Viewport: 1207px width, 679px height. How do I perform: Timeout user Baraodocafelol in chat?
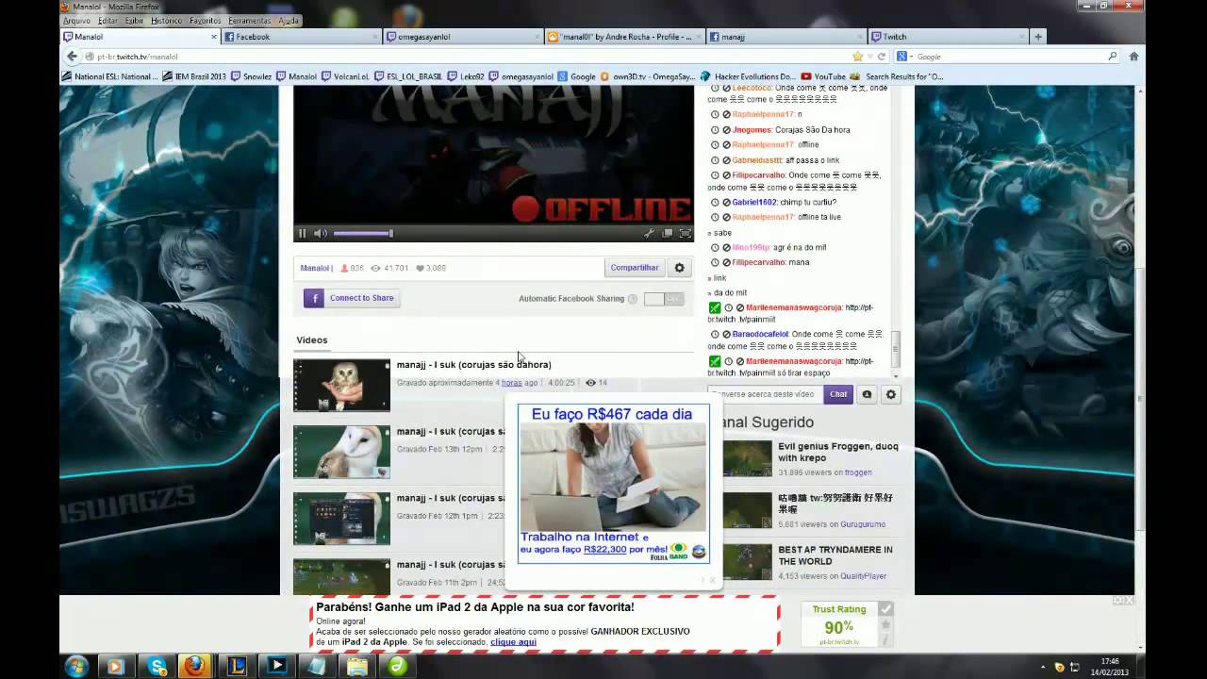tap(714, 334)
